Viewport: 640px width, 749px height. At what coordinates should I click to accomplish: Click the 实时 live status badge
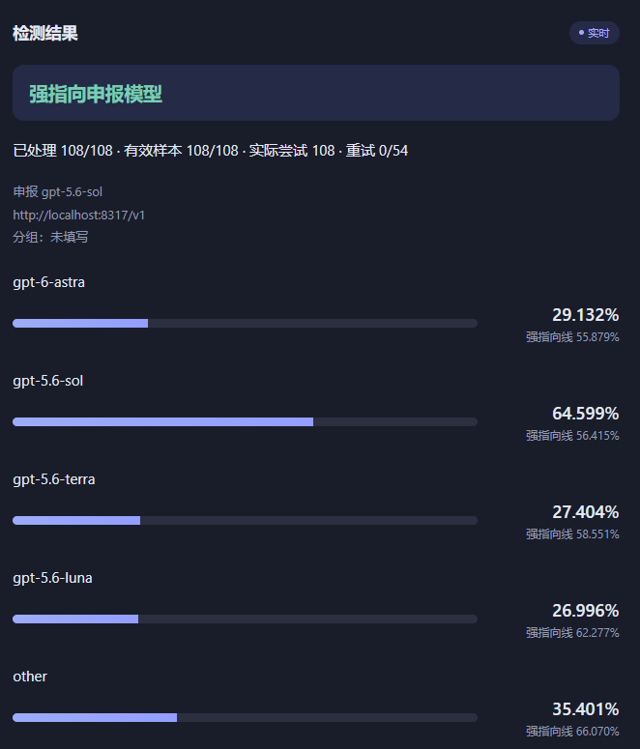(595, 33)
